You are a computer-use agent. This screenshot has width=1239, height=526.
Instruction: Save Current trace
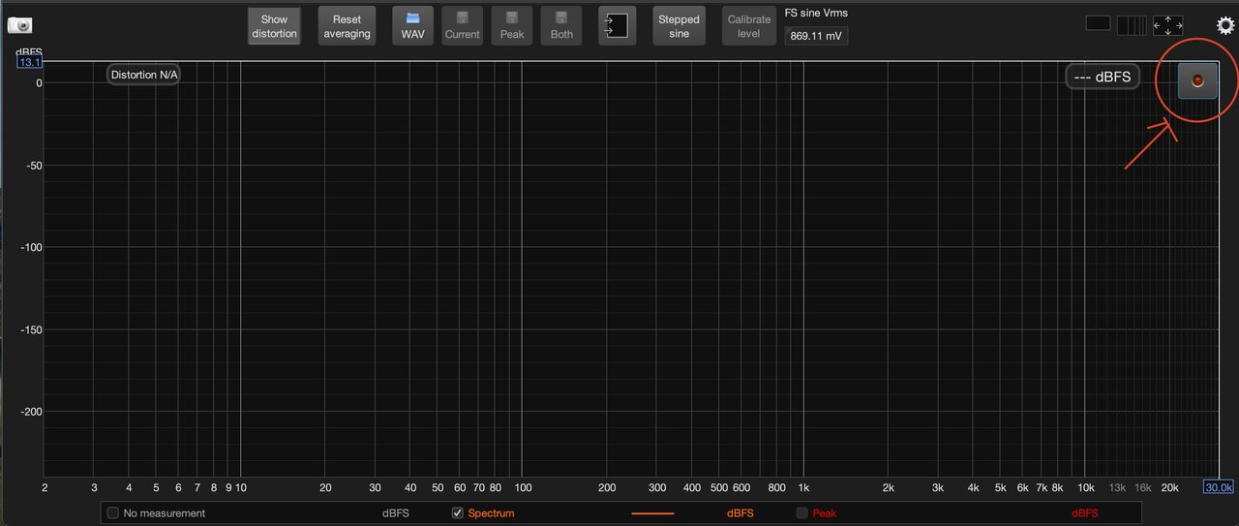pyautogui.click(x=462, y=26)
